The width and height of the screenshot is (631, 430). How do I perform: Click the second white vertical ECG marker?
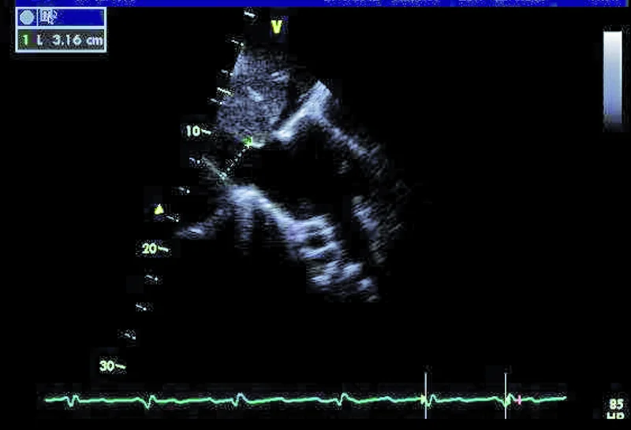[506, 395]
